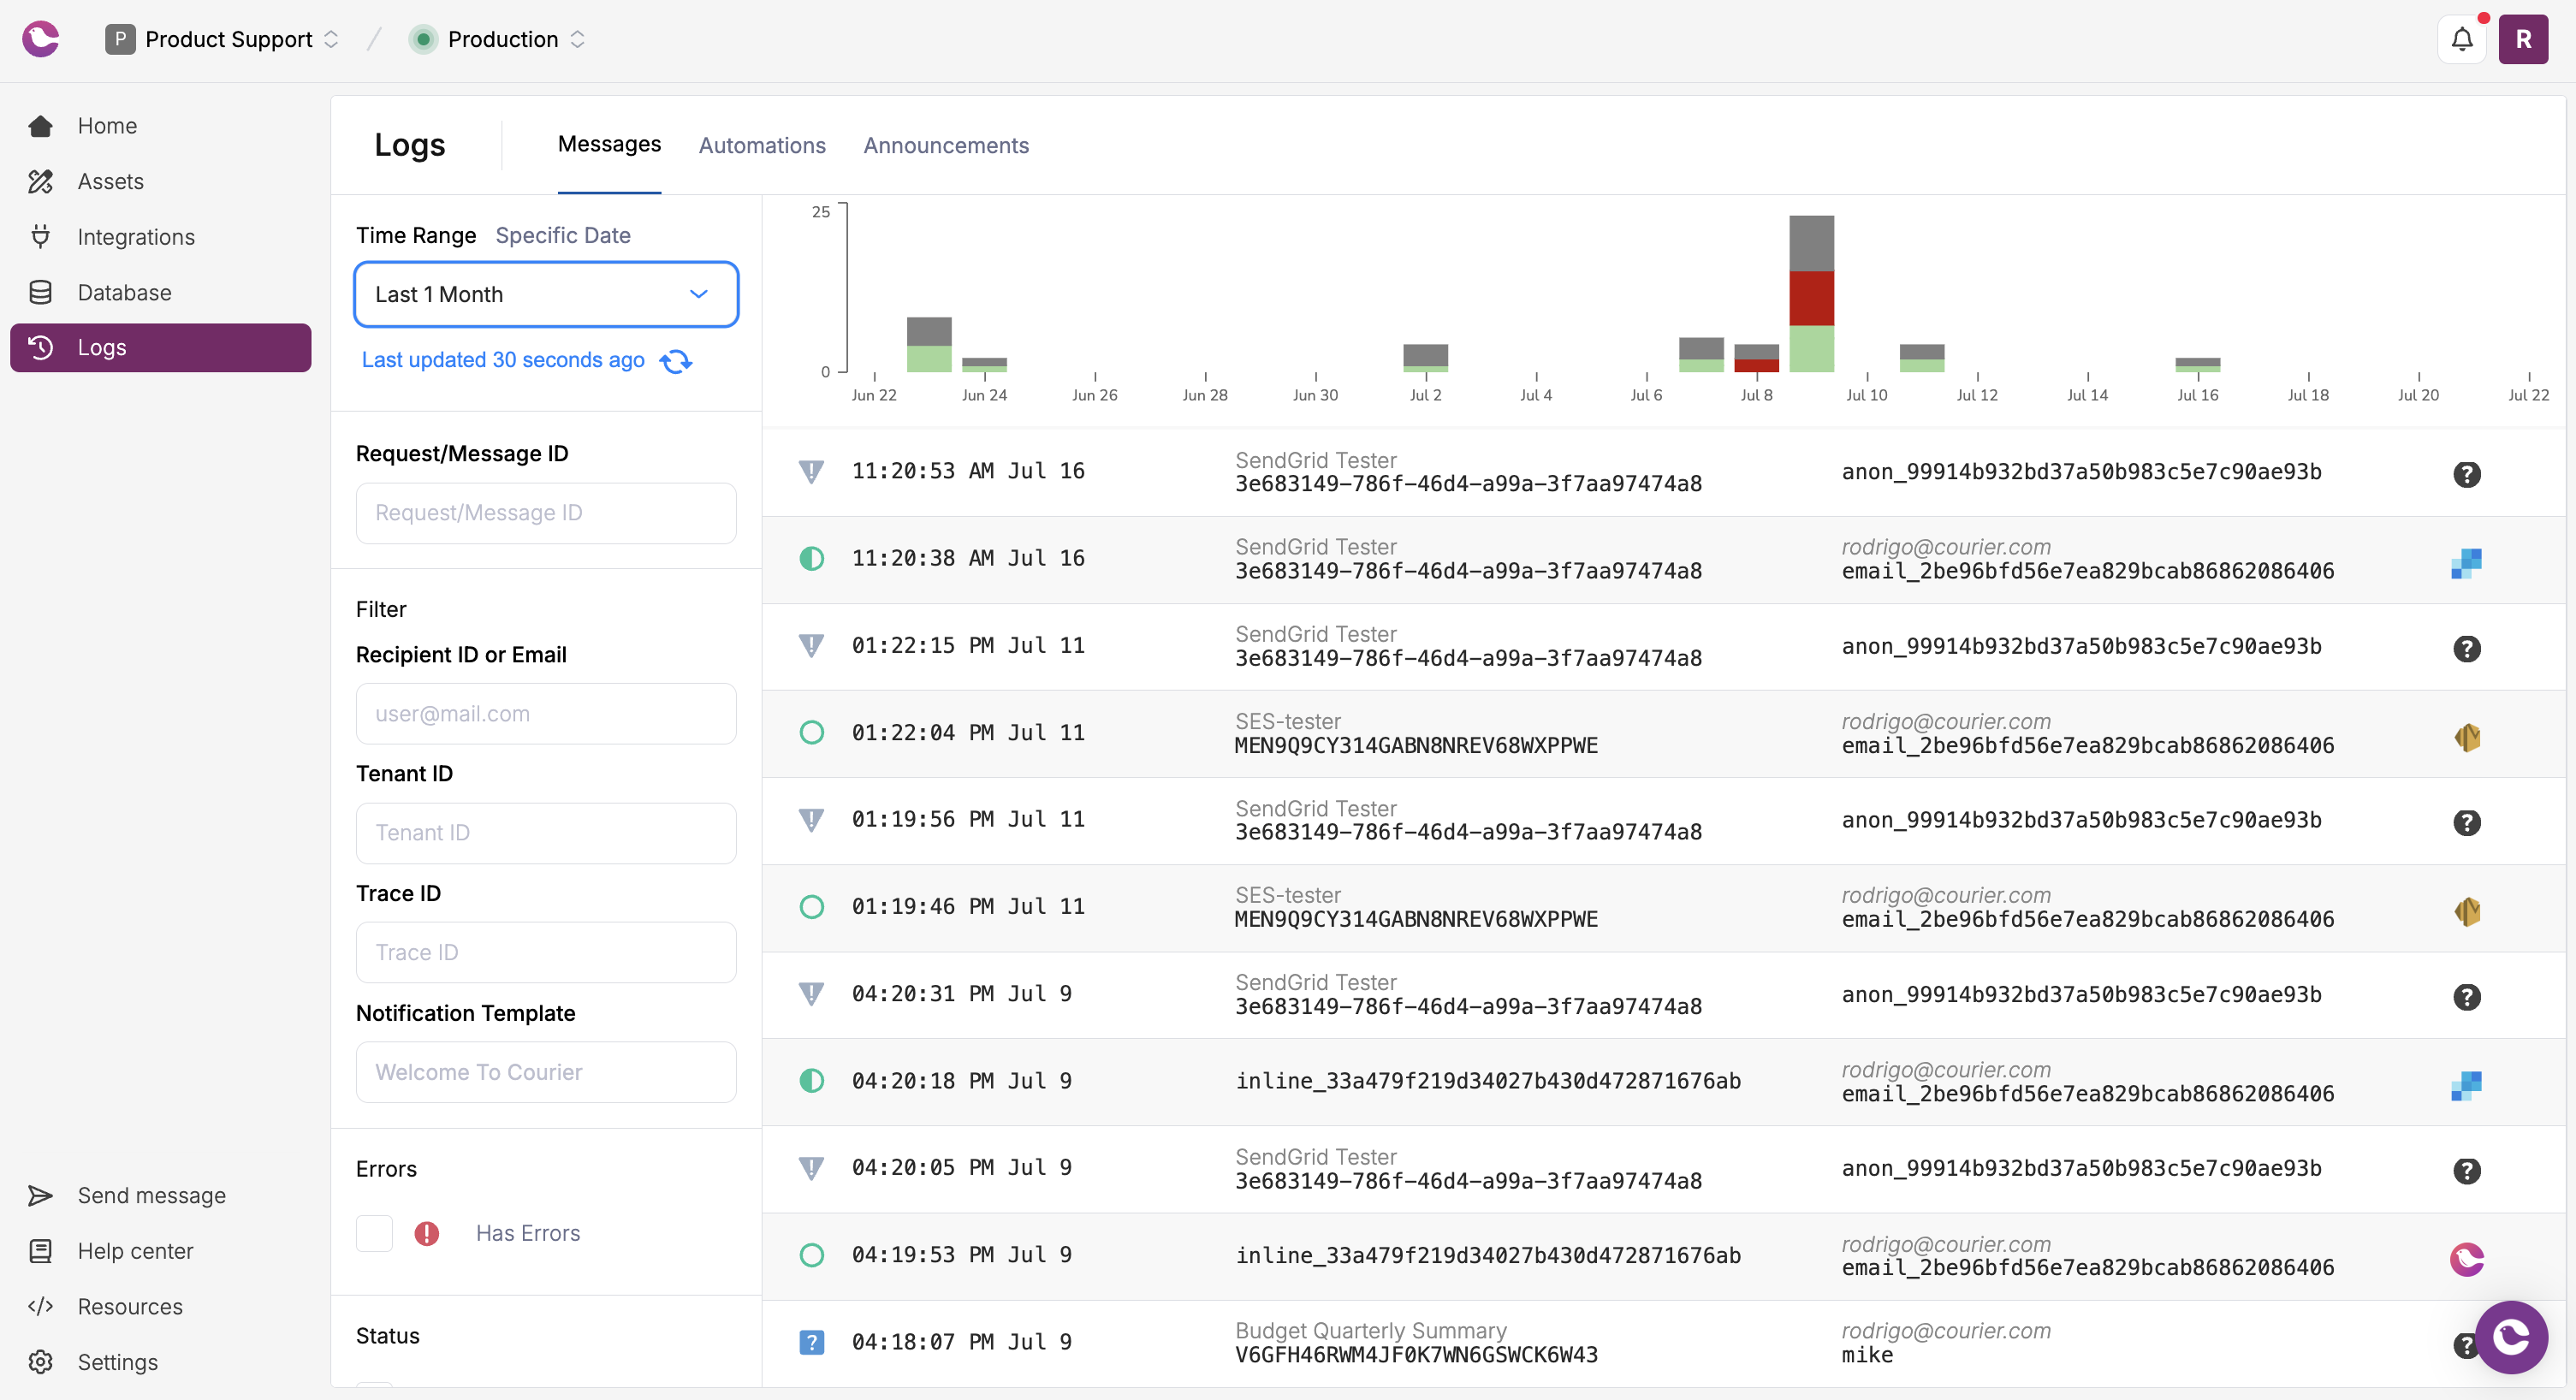Click the tall red Jul 9 chart bar
The image size is (2576, 1400).
tap(1811, 298)
